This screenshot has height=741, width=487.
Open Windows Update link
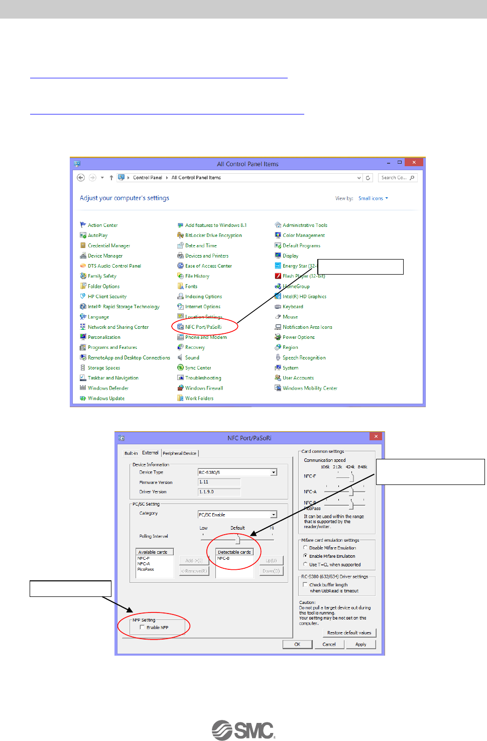[x=106, y=398]
